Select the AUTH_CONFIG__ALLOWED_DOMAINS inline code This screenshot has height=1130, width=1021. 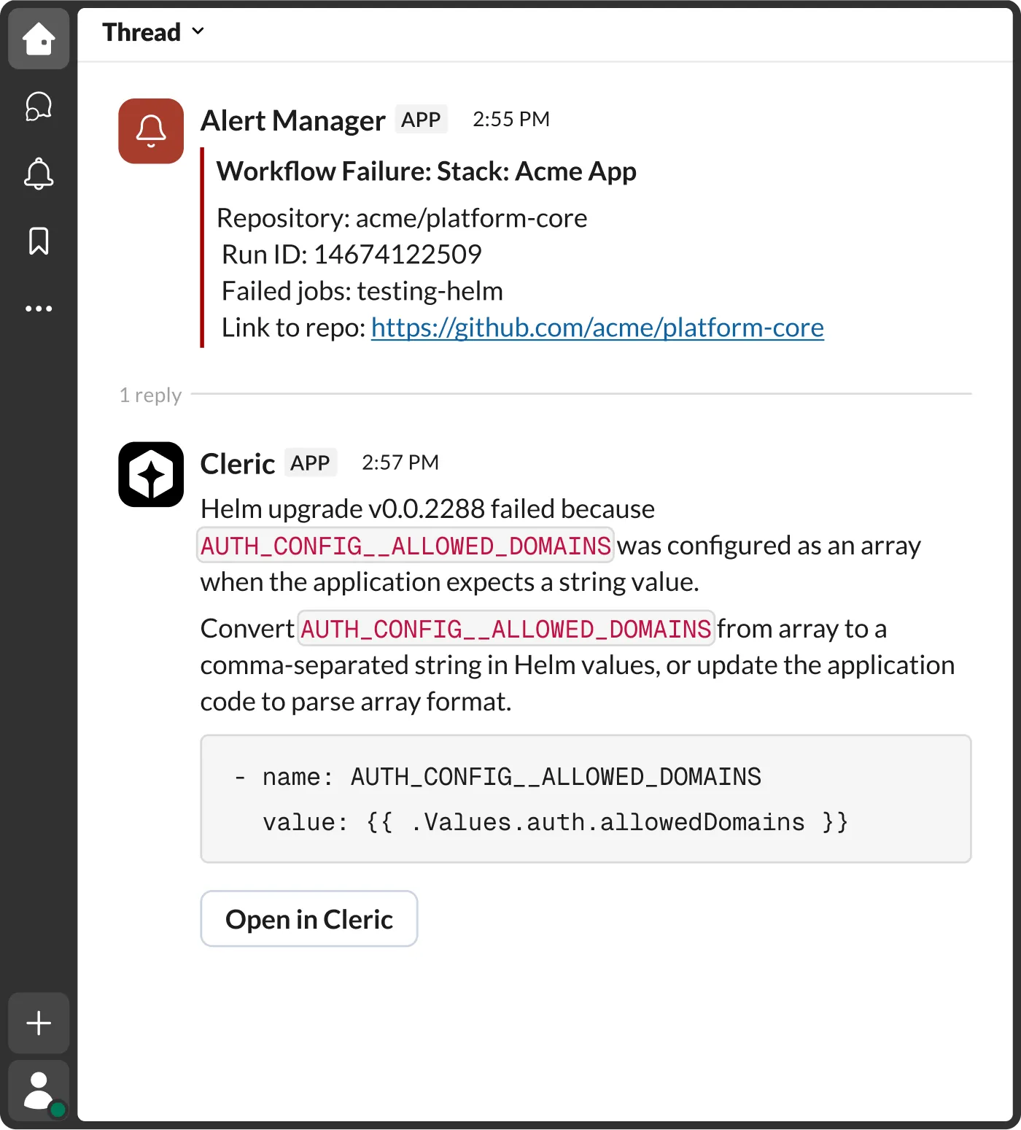(404, 545)
